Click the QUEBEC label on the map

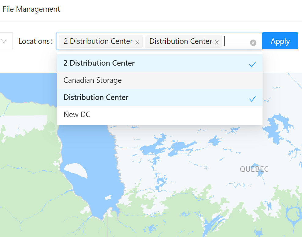coord(254,169)
